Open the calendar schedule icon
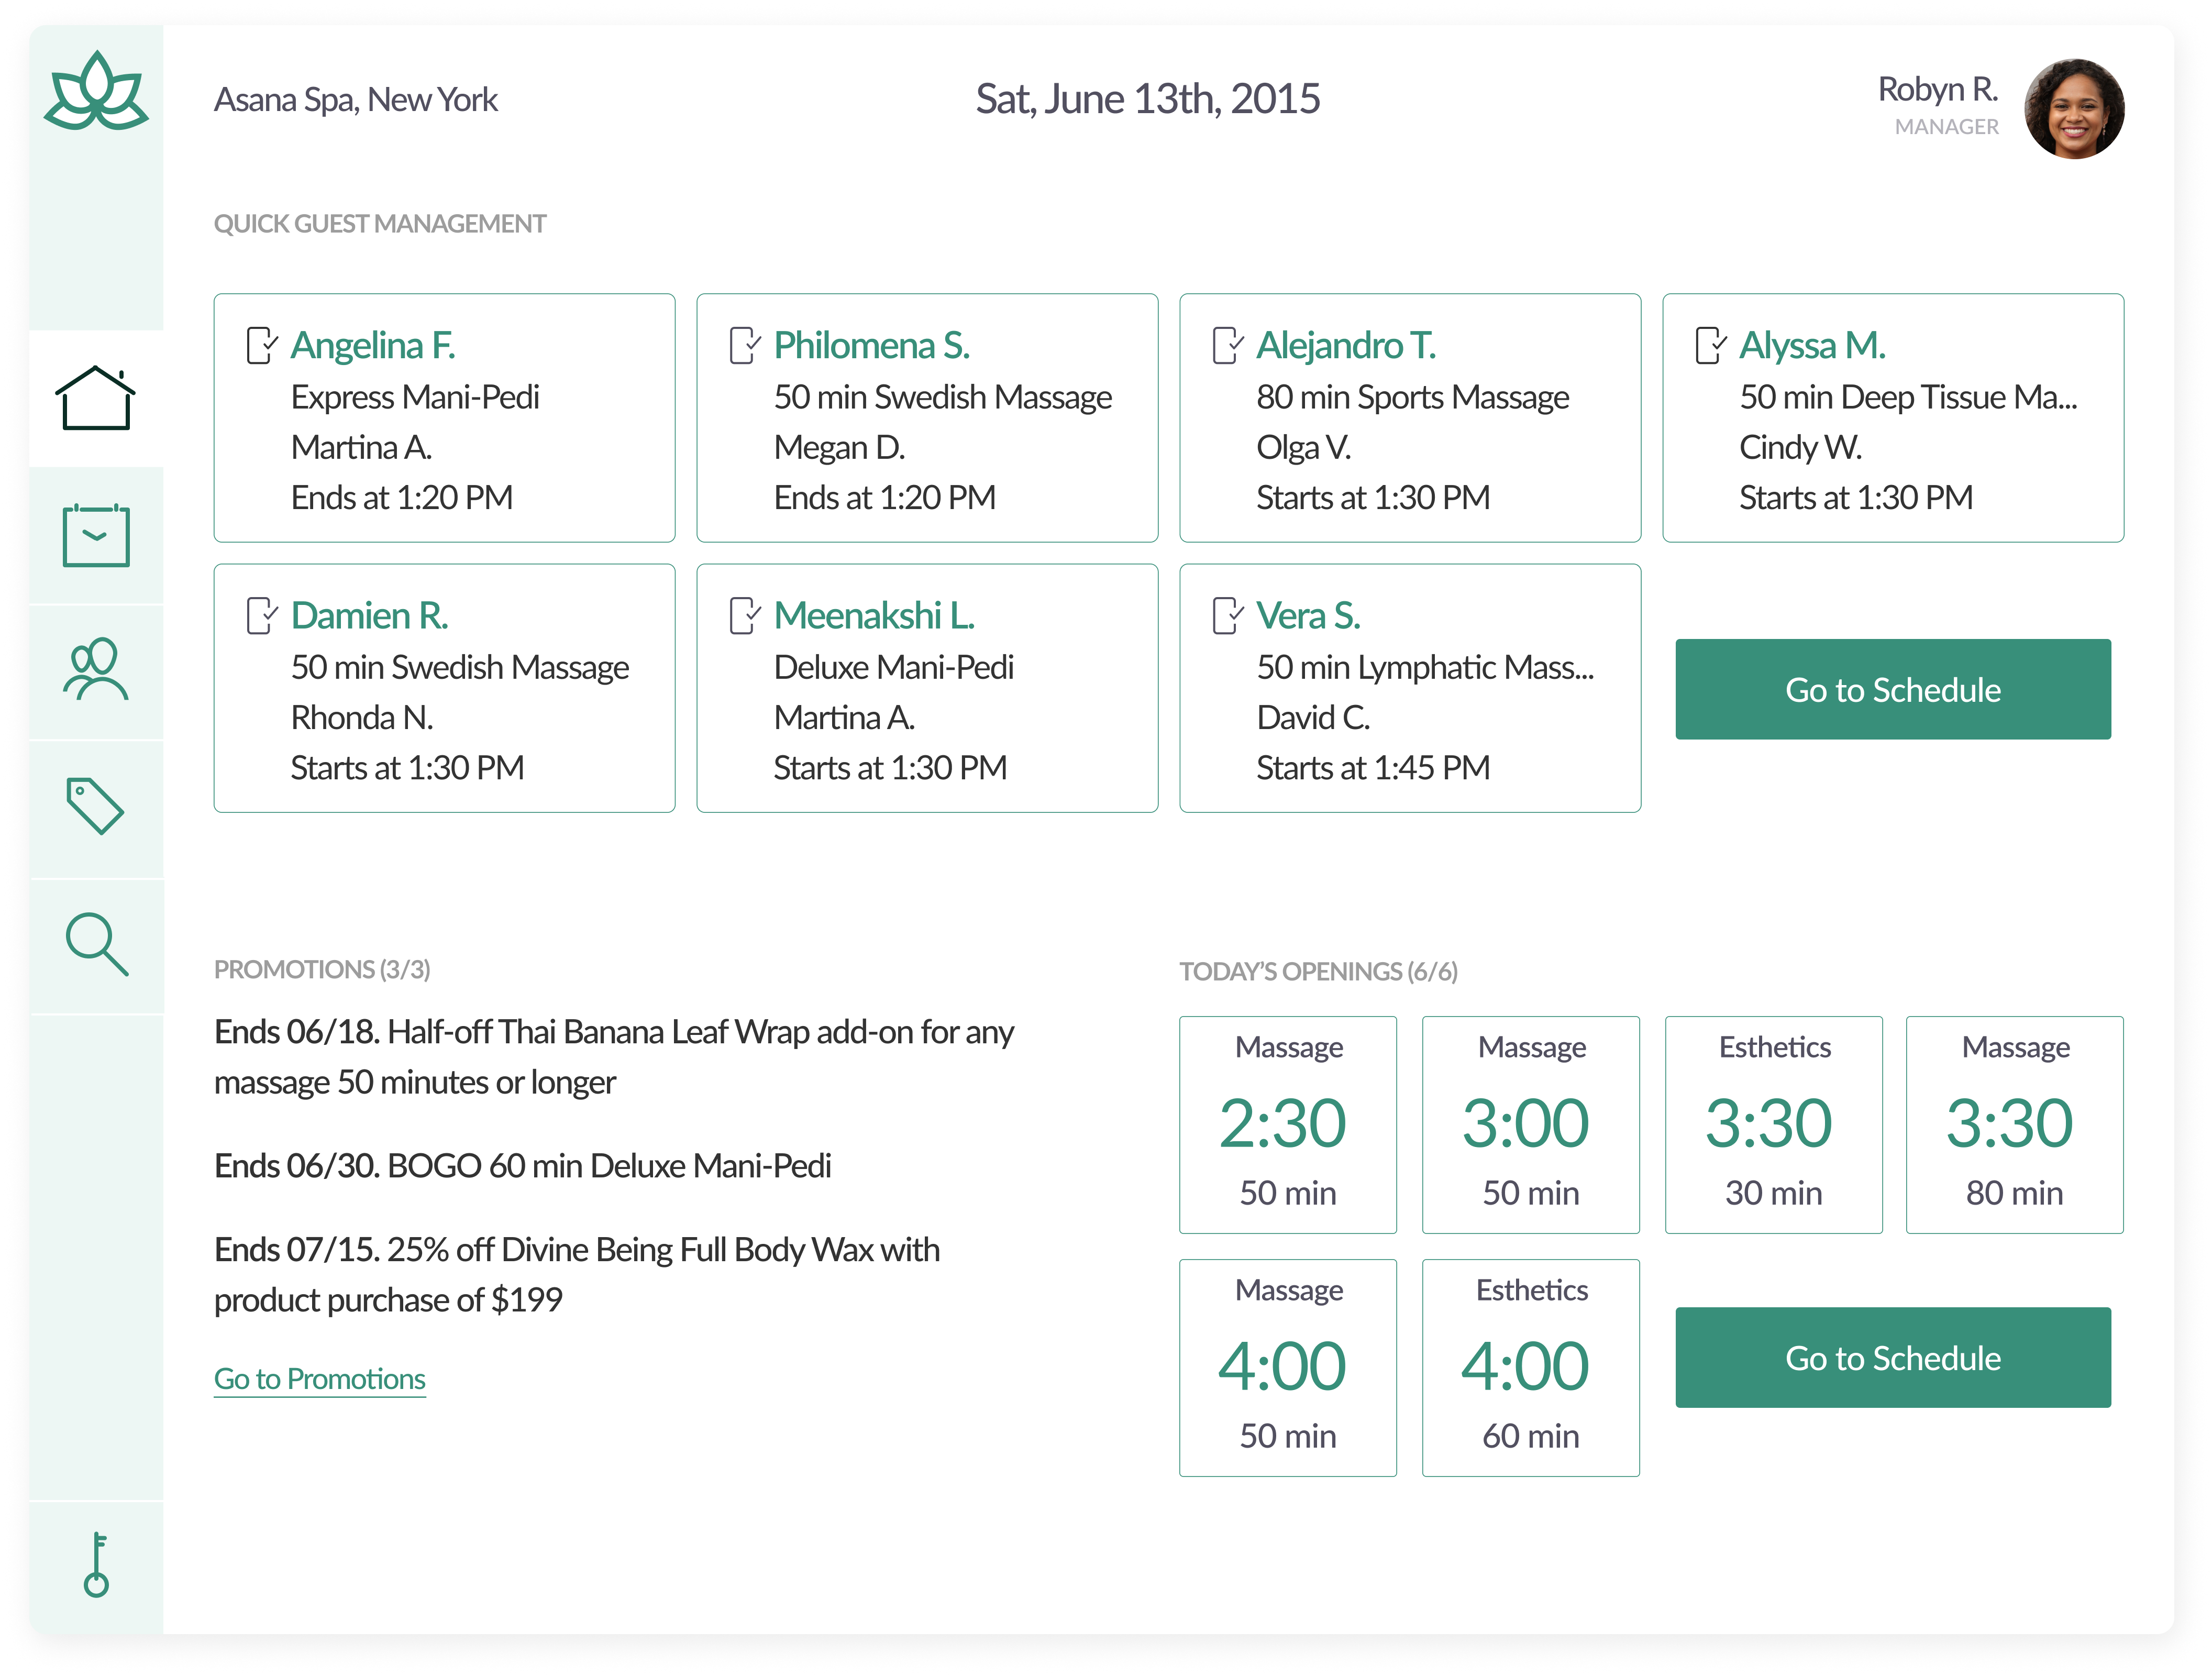Viewport: 2212px width, 1676px height. tap(96, 536)
